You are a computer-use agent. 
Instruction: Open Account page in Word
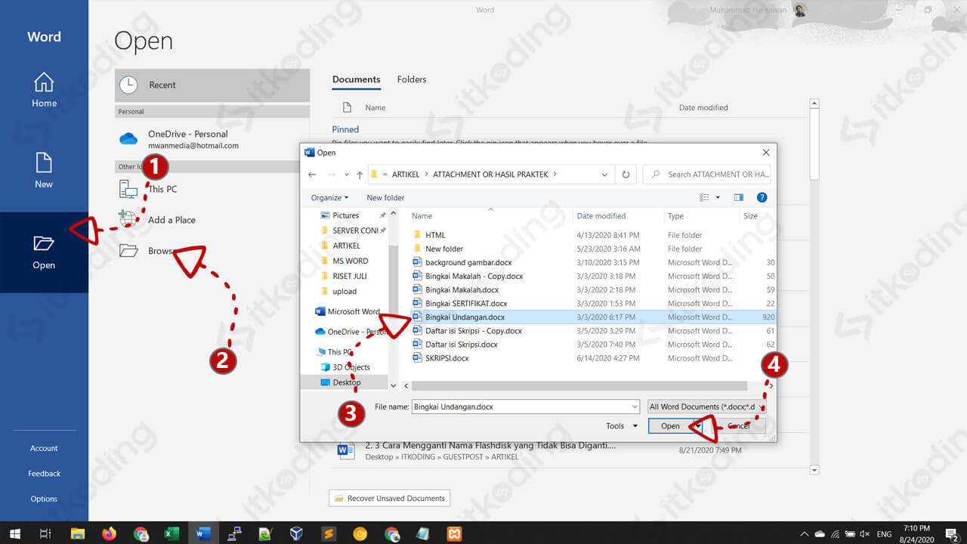(44, 448)
